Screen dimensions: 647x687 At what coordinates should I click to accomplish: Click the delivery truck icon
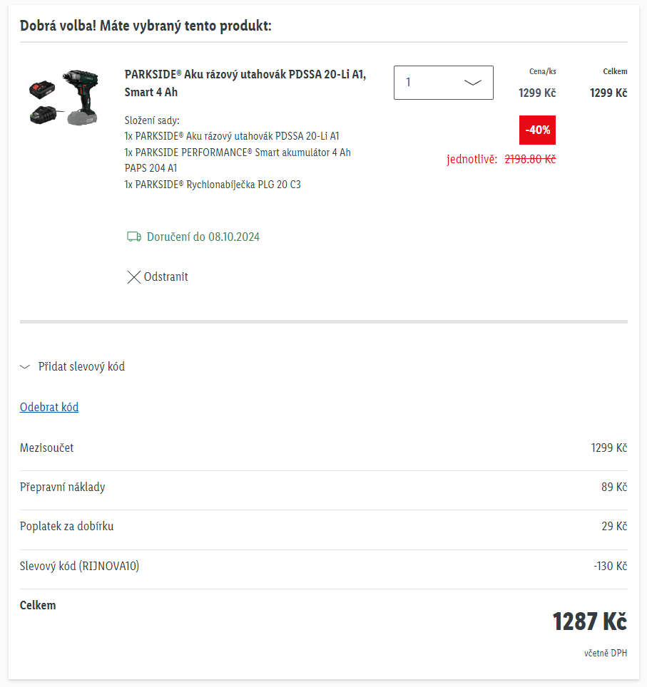tap(133, 237)
